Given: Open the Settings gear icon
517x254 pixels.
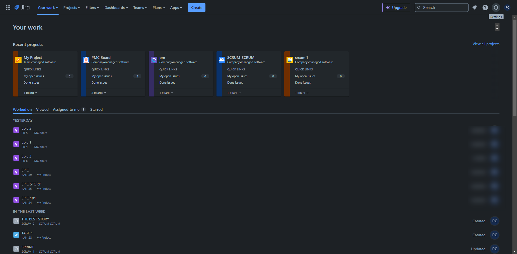Looking at the screenshot, I should (496, 8).
